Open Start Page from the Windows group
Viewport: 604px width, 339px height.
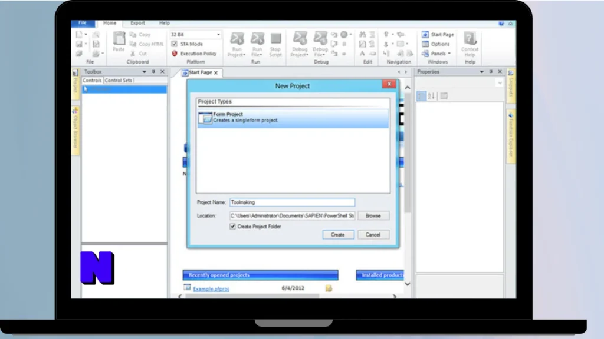[438, 35]
